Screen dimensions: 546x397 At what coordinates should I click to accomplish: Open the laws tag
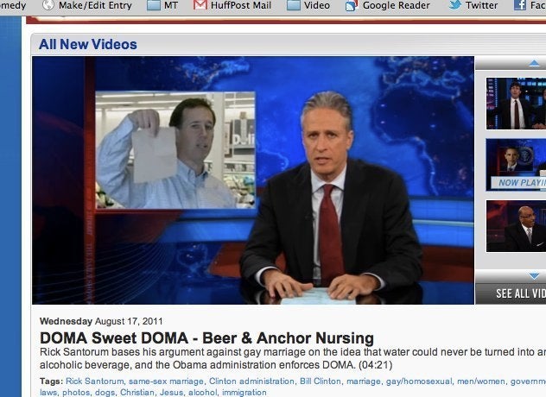coord(48,393)
